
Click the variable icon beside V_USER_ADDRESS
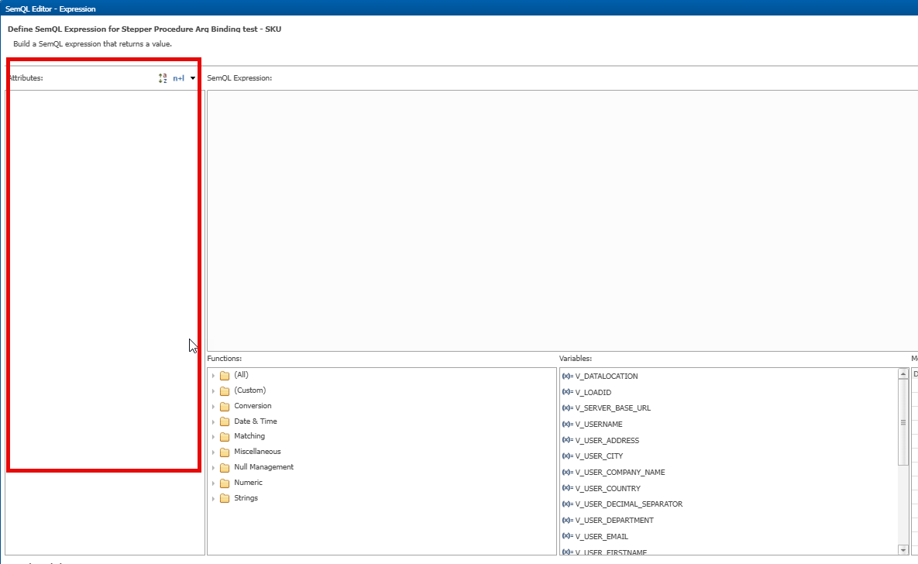click(567, 440)
